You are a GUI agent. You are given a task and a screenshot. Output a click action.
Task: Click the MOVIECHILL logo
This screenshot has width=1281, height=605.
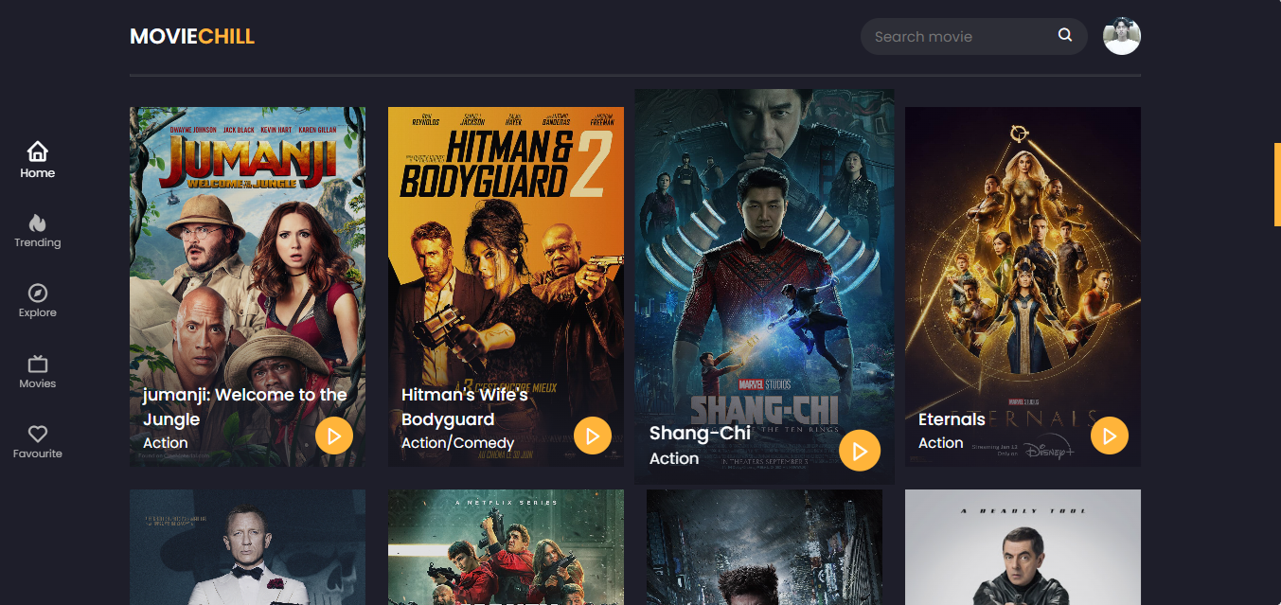pos(192,36)
